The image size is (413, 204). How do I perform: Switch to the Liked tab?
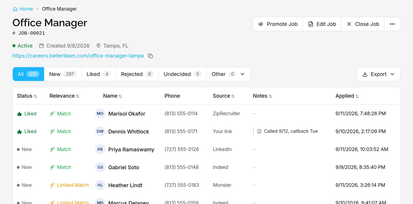[99, 74]
